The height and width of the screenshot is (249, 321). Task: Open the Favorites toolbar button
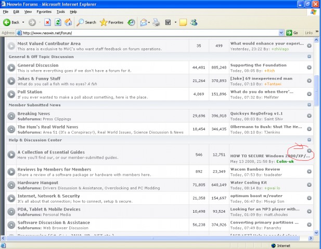(112, 22)
